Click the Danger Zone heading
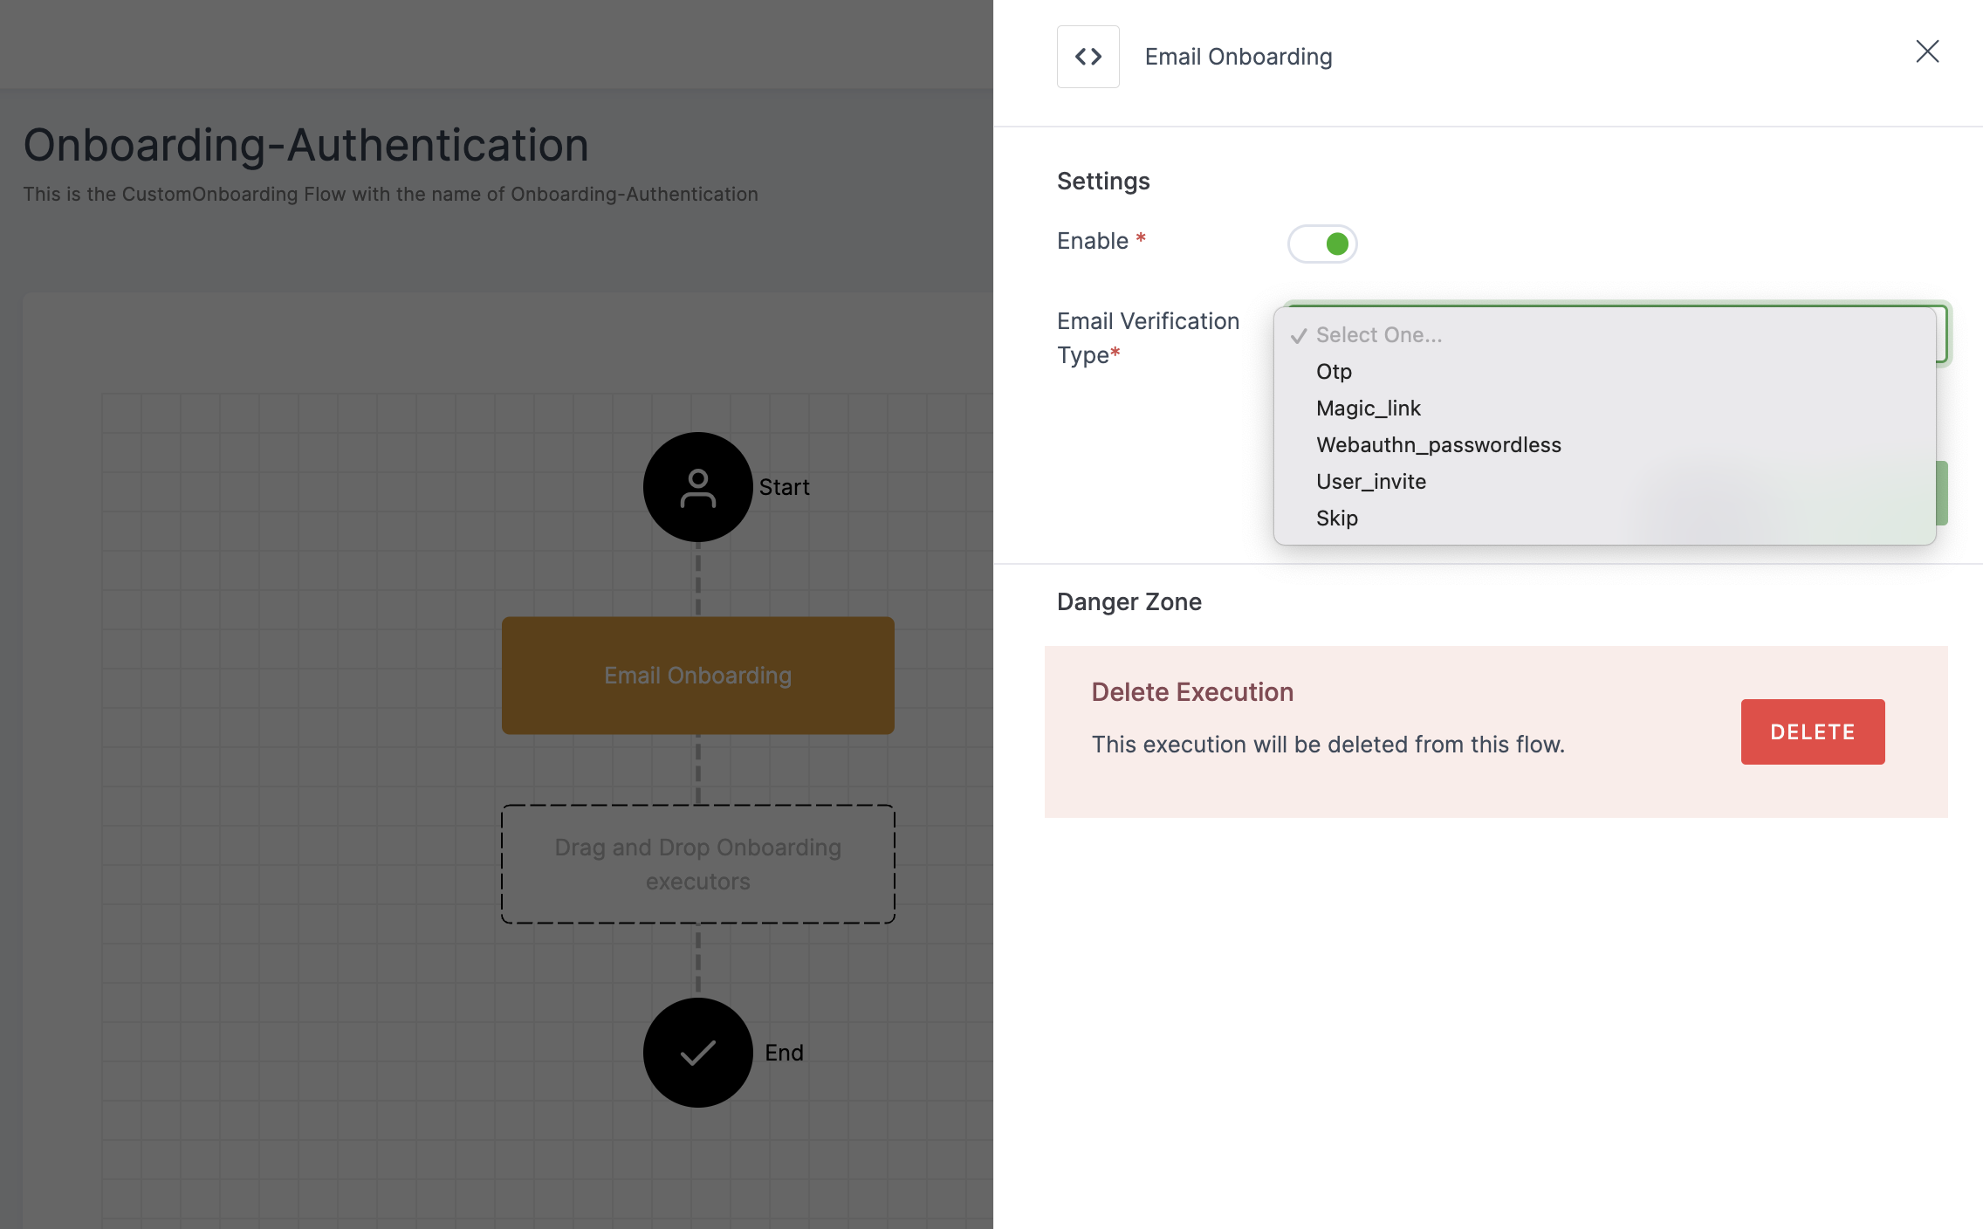This screenshot has width=1983, height=1229. coord(1129,601)
